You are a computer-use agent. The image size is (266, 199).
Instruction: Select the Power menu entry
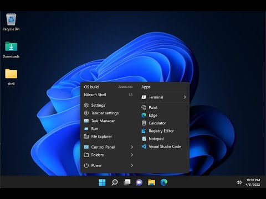(x=109, y=165)
